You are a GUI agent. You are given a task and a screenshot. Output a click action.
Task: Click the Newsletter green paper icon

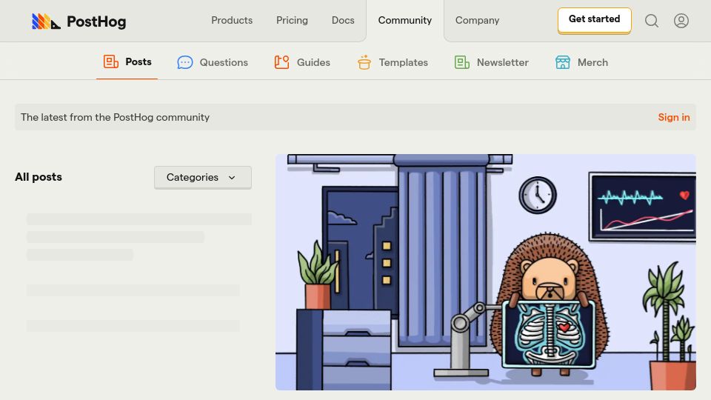(x=462, y=62)
